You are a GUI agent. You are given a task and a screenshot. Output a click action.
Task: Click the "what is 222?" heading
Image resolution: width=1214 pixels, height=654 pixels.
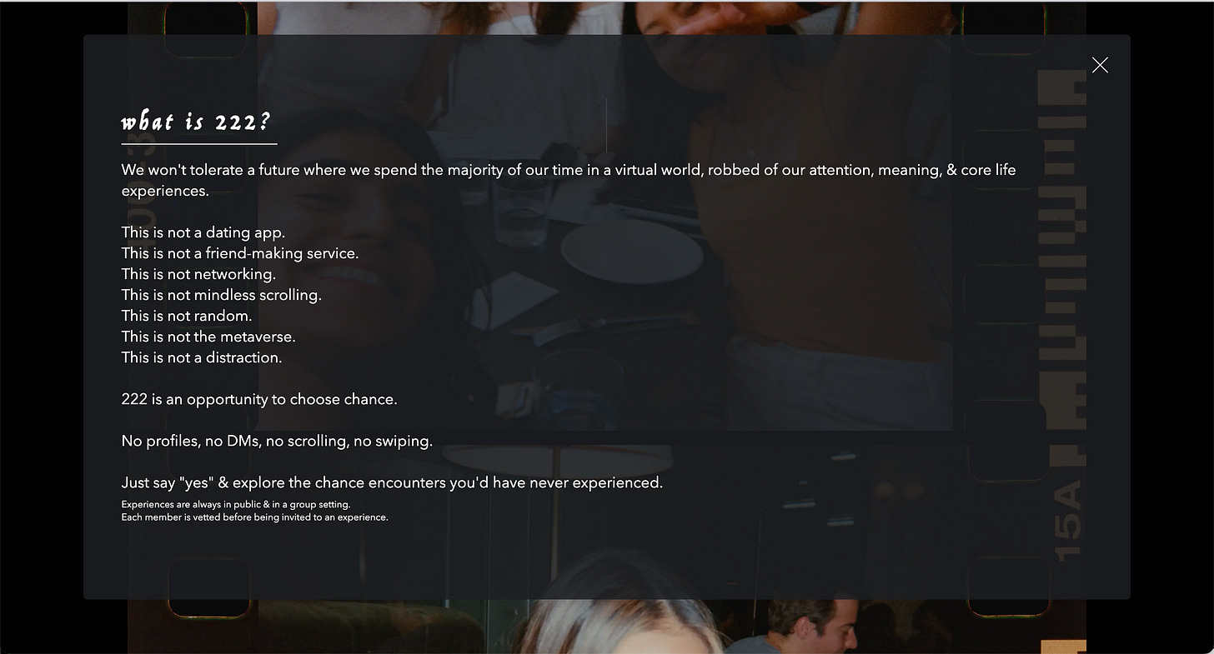click(197, 122)
